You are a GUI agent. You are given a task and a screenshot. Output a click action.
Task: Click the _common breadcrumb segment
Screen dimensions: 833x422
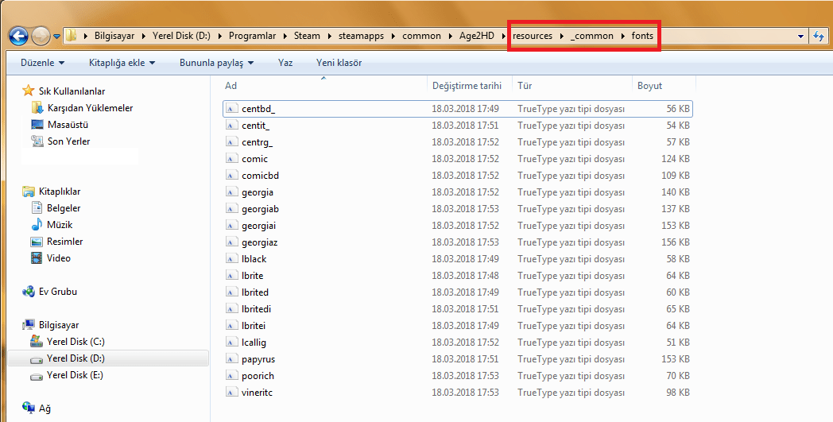coord(592,36)
